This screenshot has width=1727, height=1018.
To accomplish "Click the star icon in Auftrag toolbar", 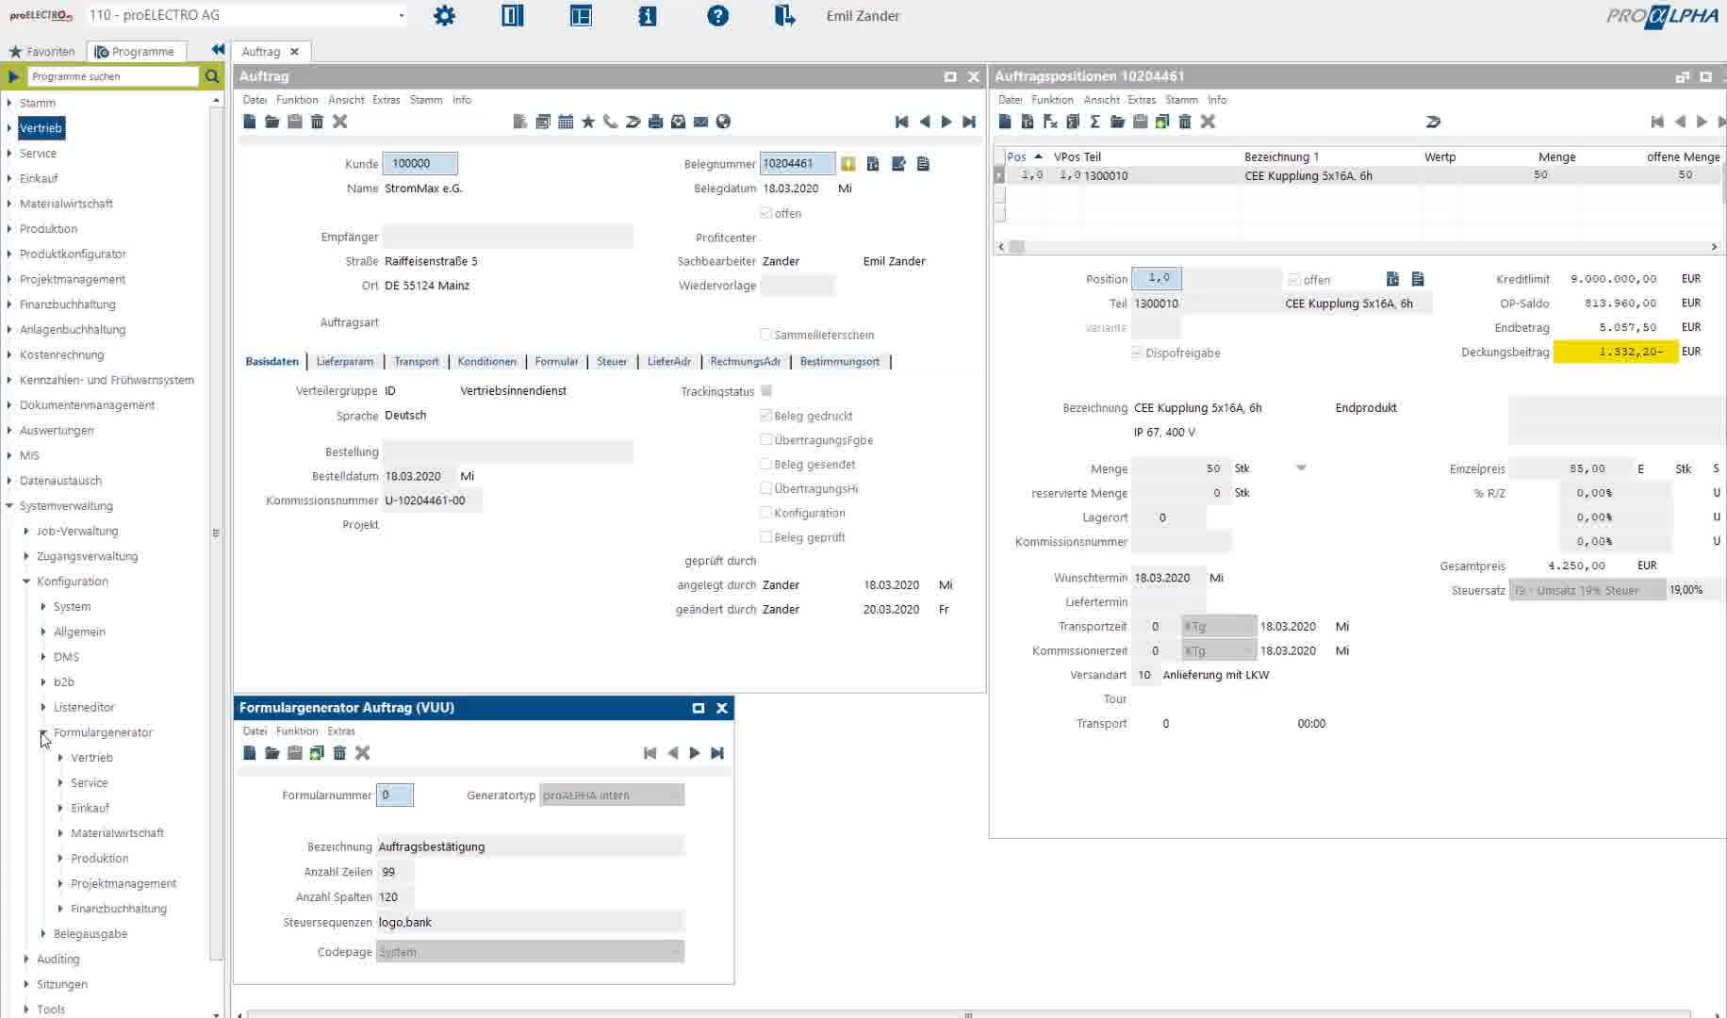I will [x=588, y=122].
